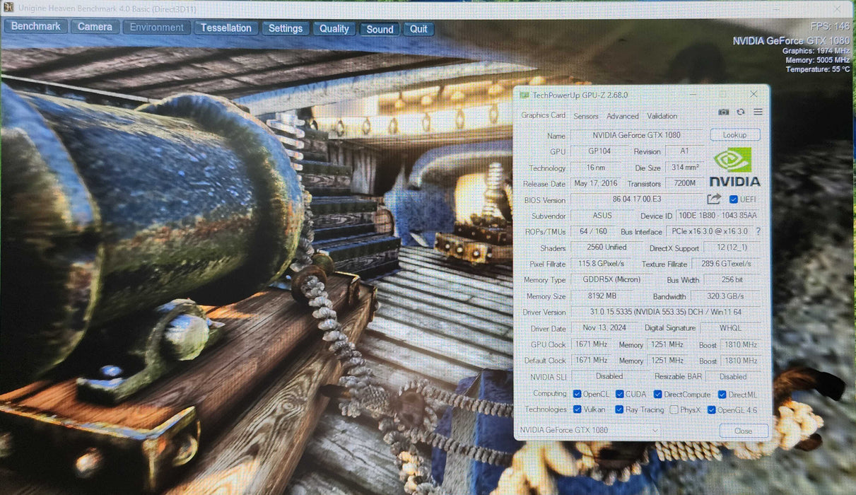Viewport: 856px width, 495px height.
Task: Click the GPU field GP104
Action: [599, 151]
